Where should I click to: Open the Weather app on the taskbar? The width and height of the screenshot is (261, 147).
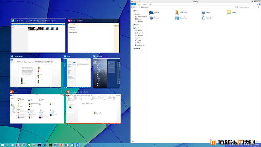(x=78, y=145)
